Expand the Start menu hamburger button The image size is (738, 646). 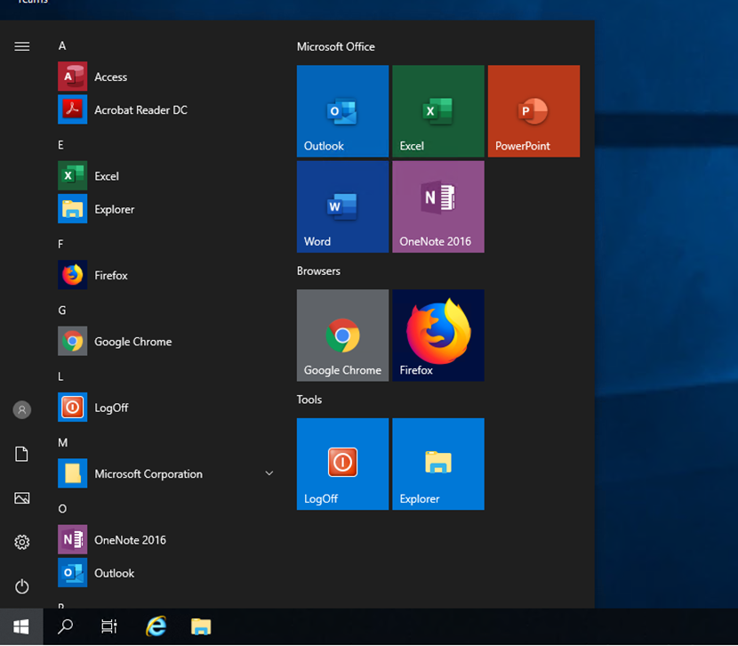coord(21,46)
